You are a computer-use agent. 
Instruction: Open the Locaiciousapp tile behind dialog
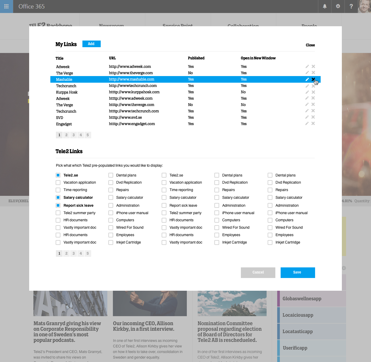[x=312, y=315]
